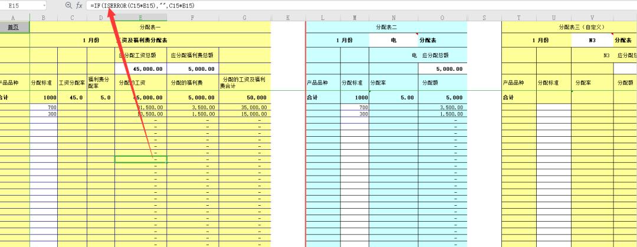Click the zoom magnifier icon beside fx
The height and width of the screenshot is (247, 637).
[x=68, y=6]
